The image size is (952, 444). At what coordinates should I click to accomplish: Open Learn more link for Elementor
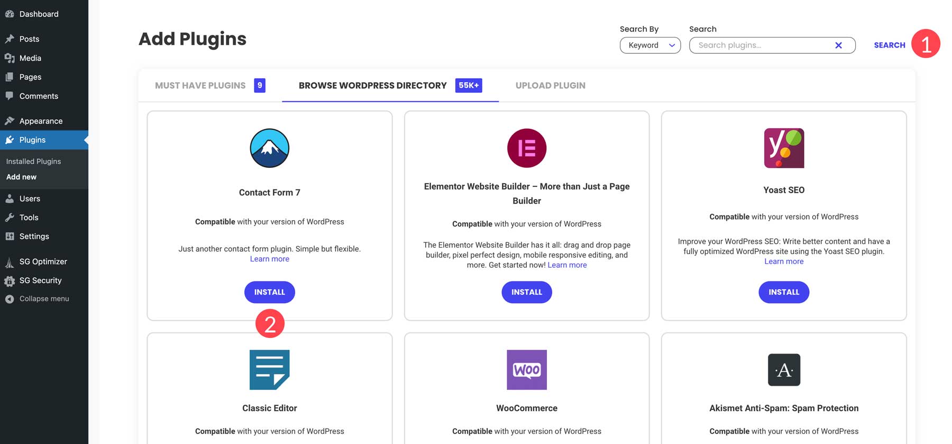tap(567, 265)
